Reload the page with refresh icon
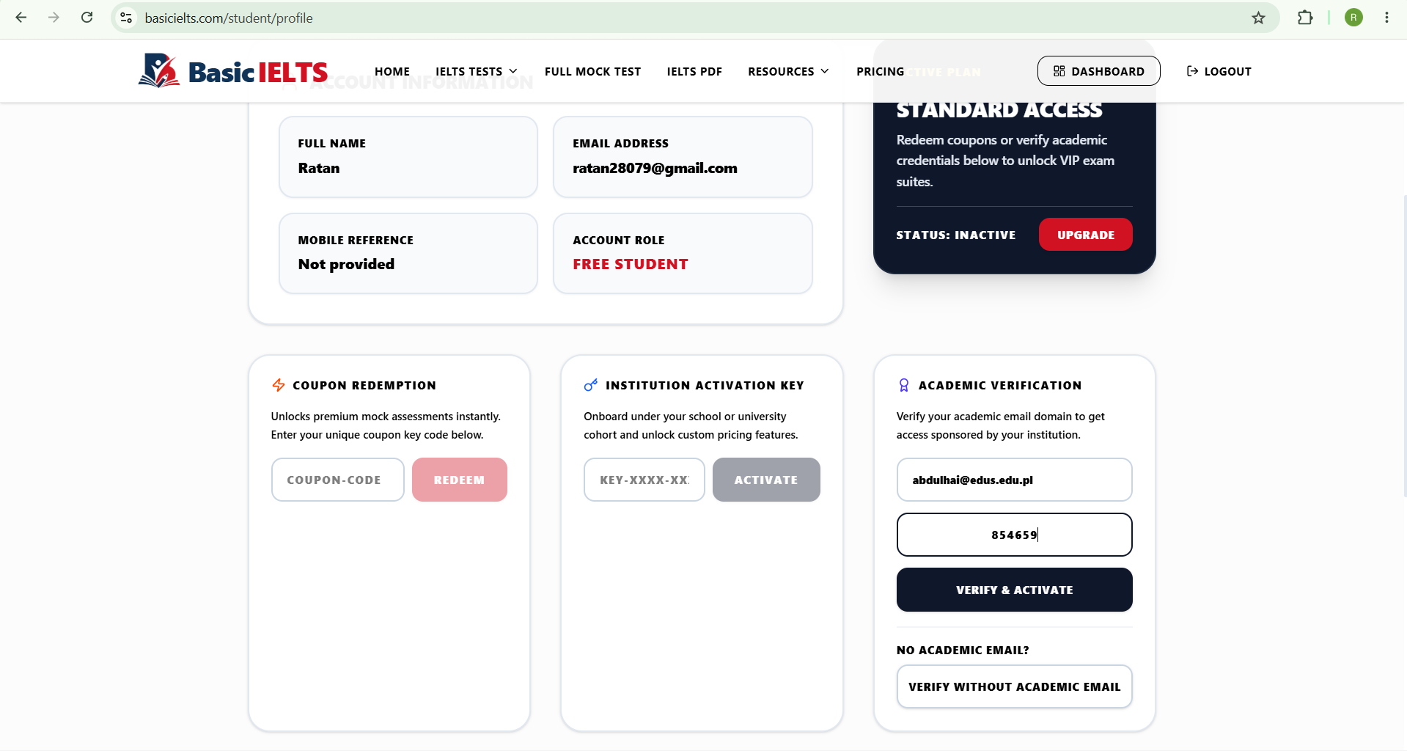This screenshot has height=751, width=1407. point(87,18)
